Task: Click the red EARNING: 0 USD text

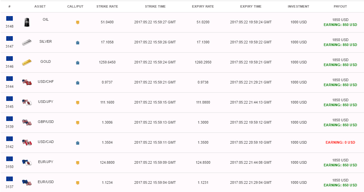Action: [340, 142]
